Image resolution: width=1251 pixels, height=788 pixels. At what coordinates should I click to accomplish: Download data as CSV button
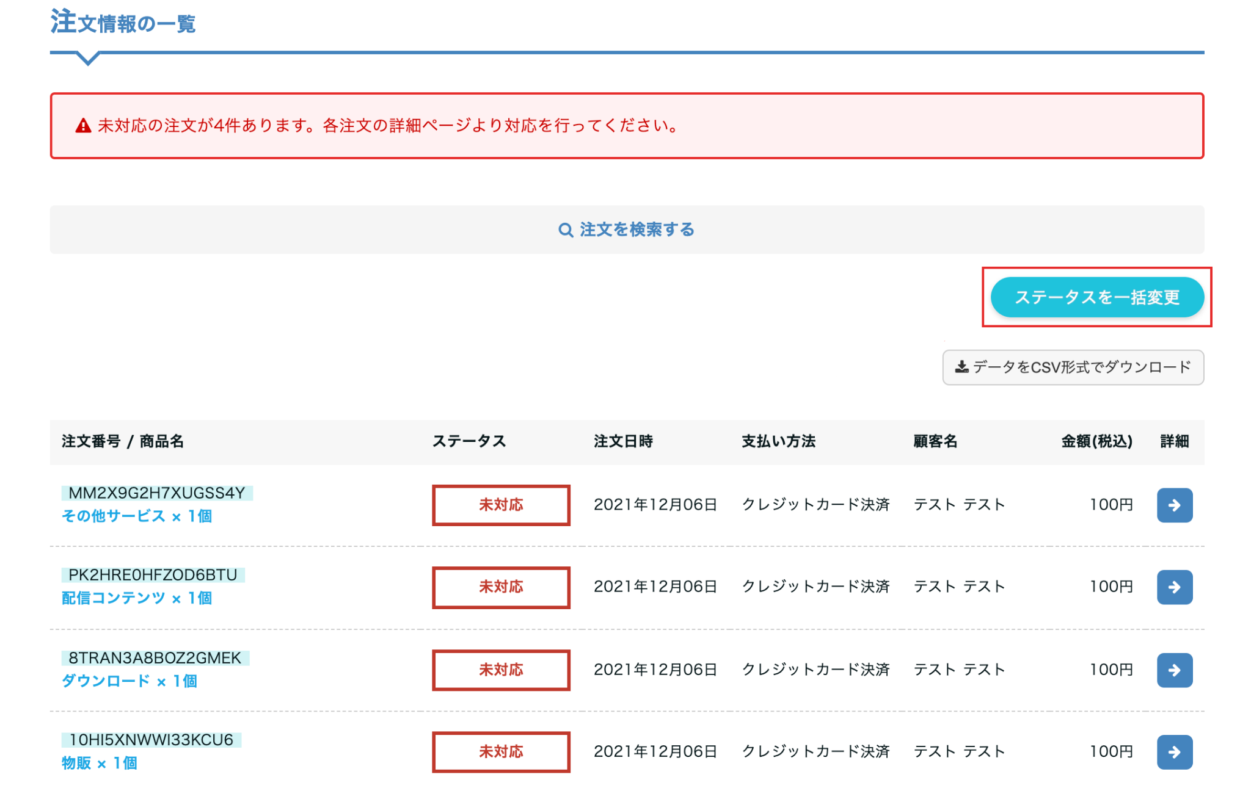pos(1073,367)
